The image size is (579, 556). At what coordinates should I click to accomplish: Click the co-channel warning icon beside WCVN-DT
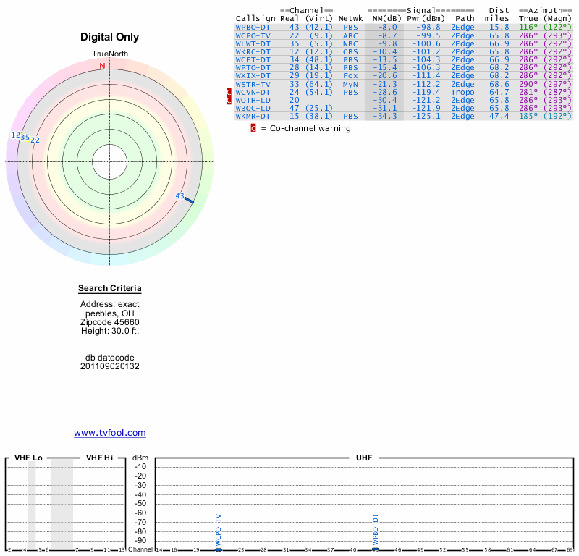pyautogui.click(x=229, y=100)
